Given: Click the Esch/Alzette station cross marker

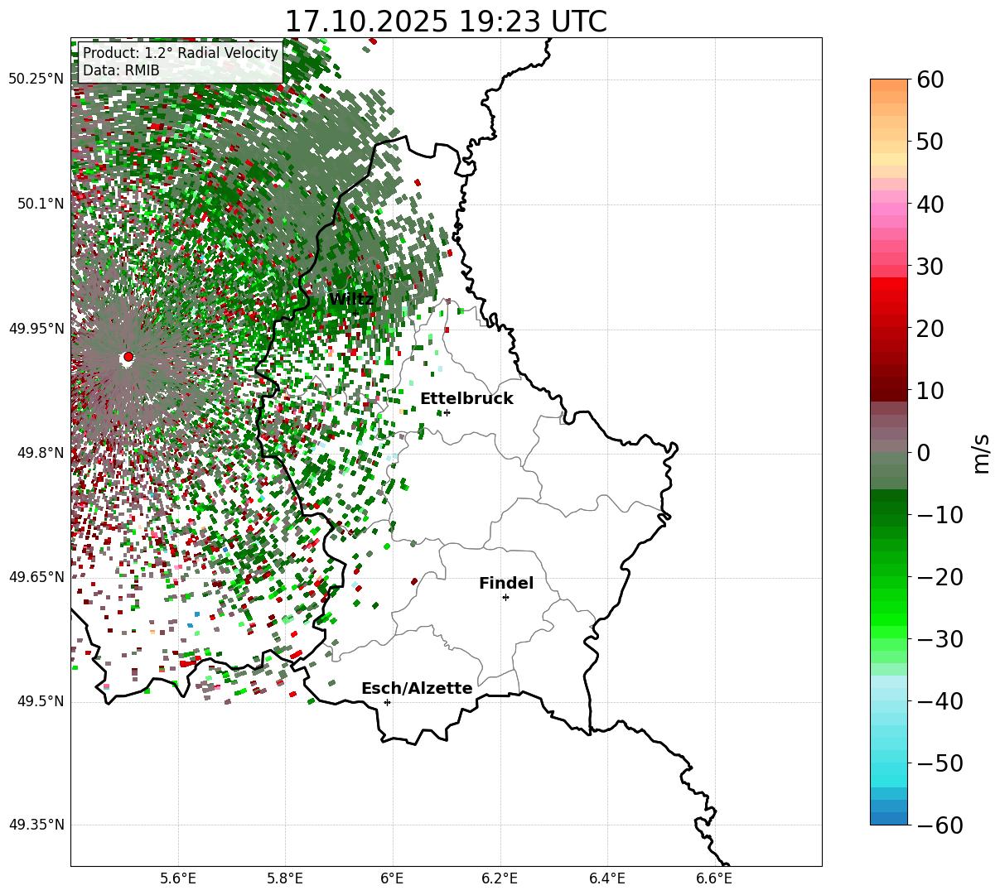Looking at the screenshot, I should click(387, 702).
